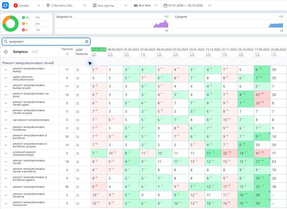Open the Yandex search engine dropdown

27,6
